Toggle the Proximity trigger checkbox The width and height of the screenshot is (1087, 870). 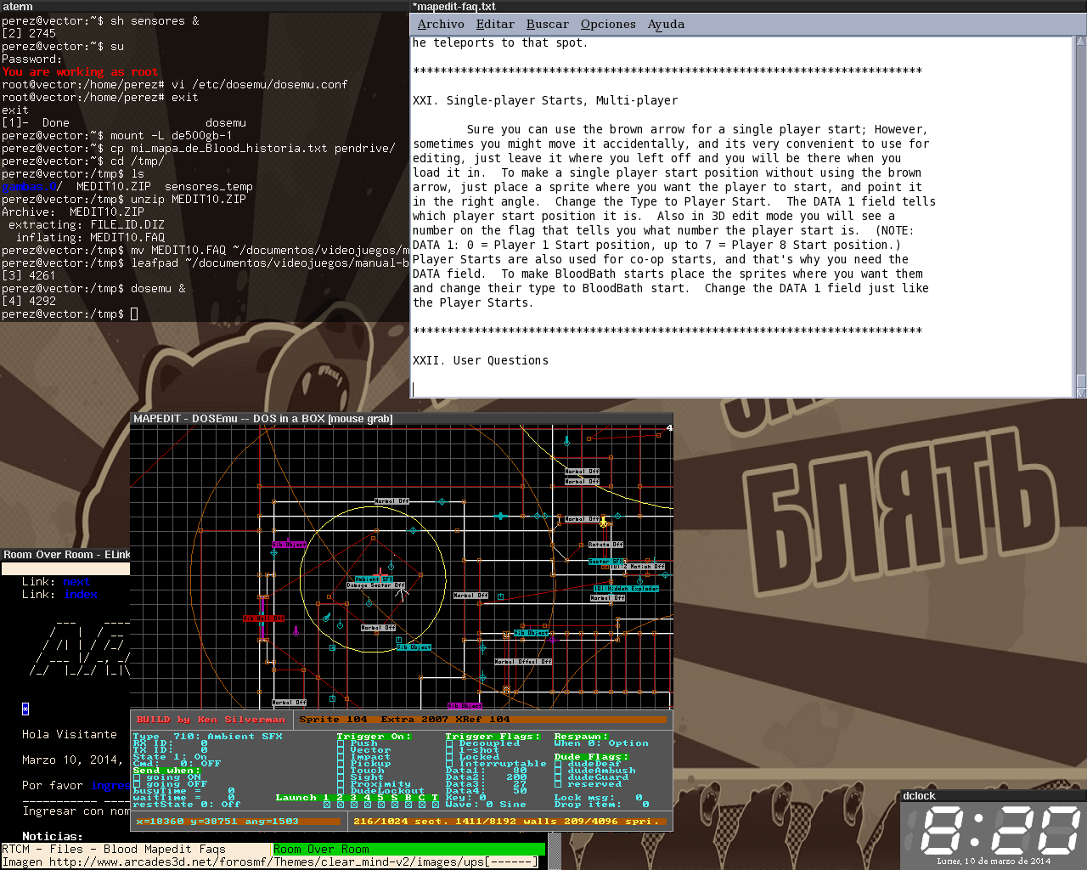pos(341,784)
